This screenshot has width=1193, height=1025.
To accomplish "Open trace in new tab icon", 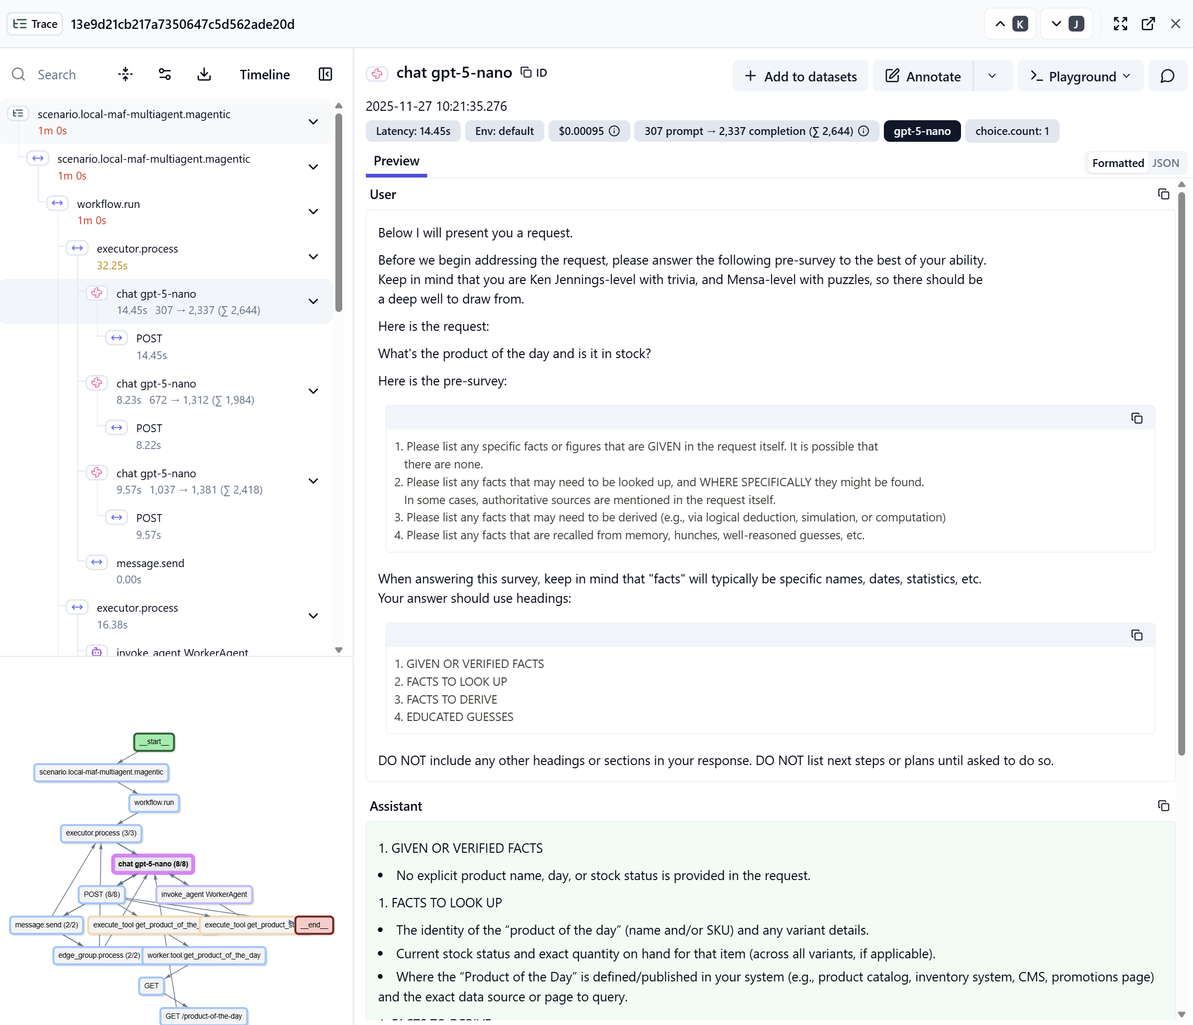I will tap(1147, 24).
